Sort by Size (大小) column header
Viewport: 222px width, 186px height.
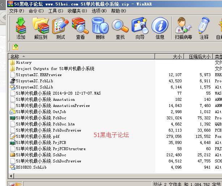[x=170, y=57]
